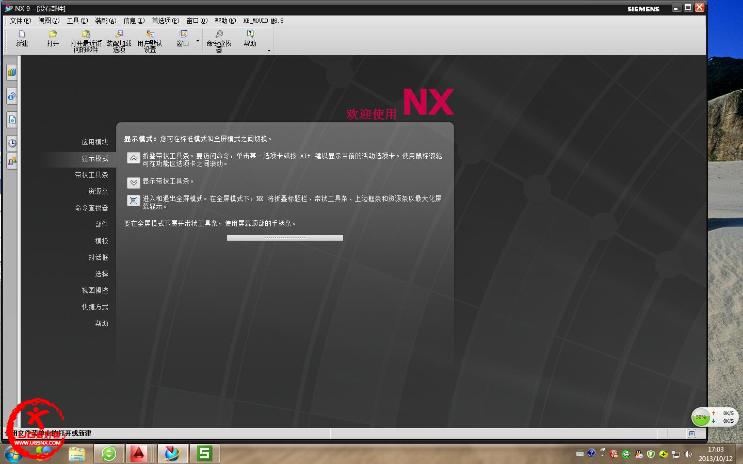743x464 pixels.
Task: Click the gray handle bar in welcome panel
Action: click(285, 238)
